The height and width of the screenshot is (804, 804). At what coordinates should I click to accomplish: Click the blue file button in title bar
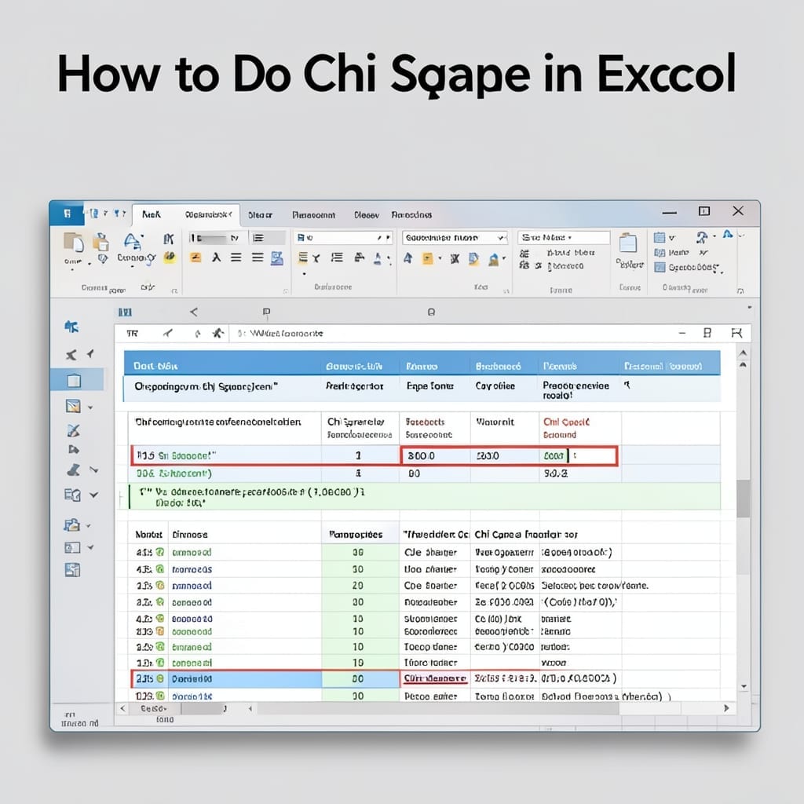68,214
